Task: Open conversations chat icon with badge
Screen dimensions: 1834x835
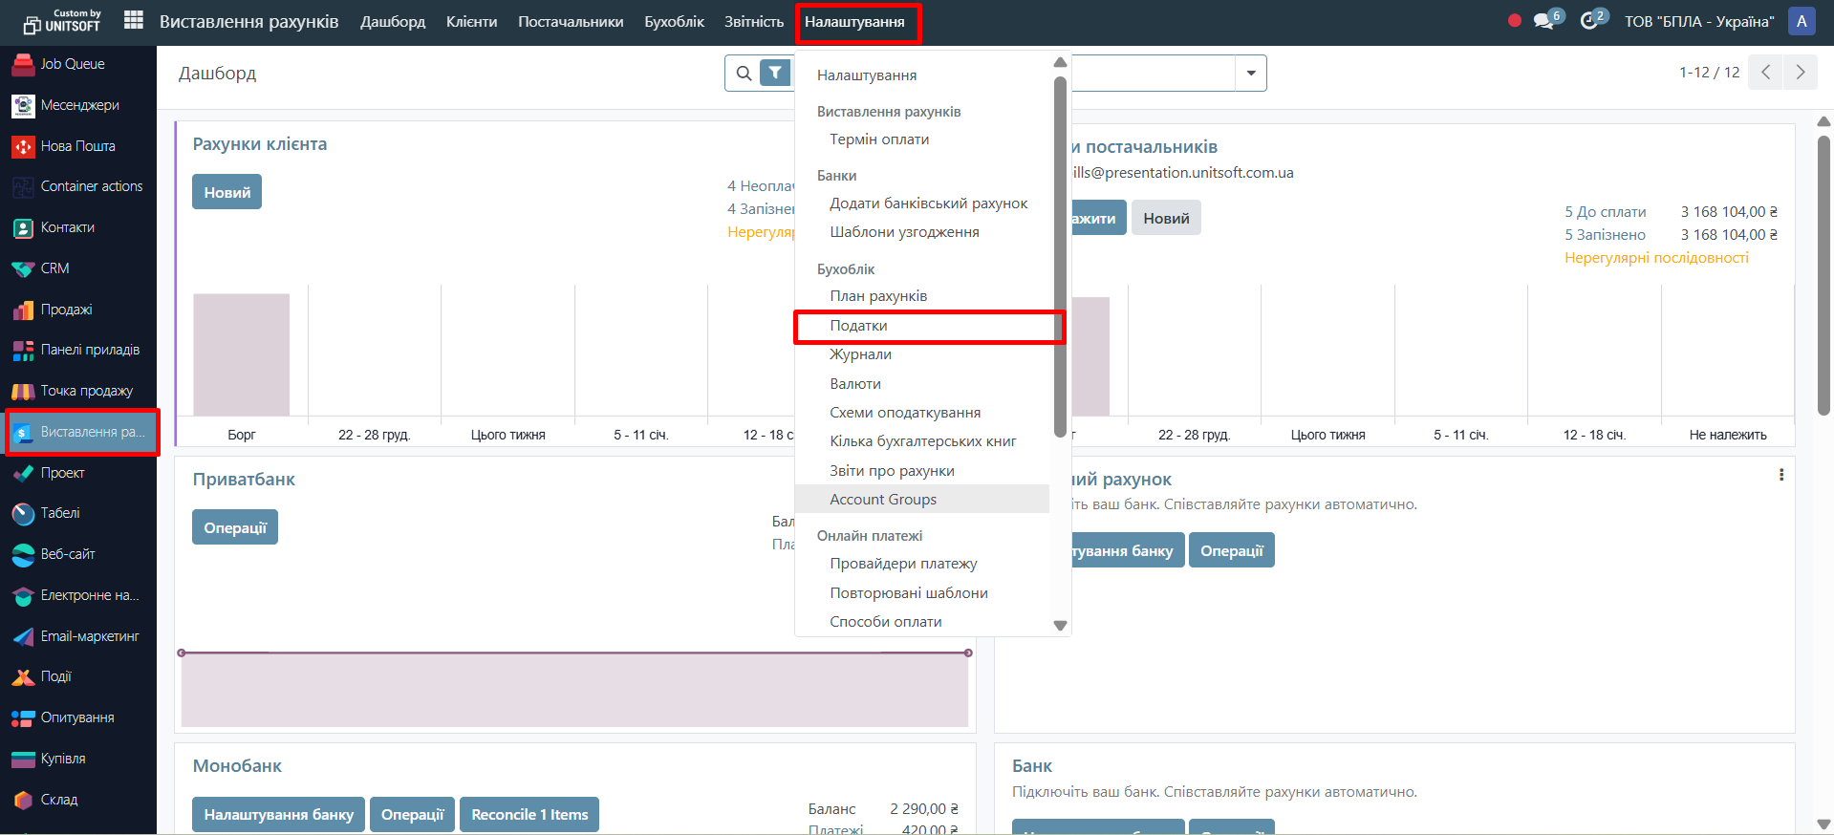Action: tap(1543, 21)
